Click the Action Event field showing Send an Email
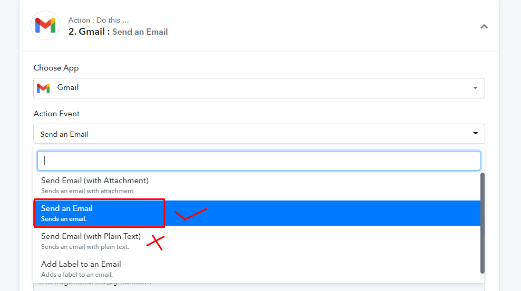521x291 pixels. pos(259,134)
